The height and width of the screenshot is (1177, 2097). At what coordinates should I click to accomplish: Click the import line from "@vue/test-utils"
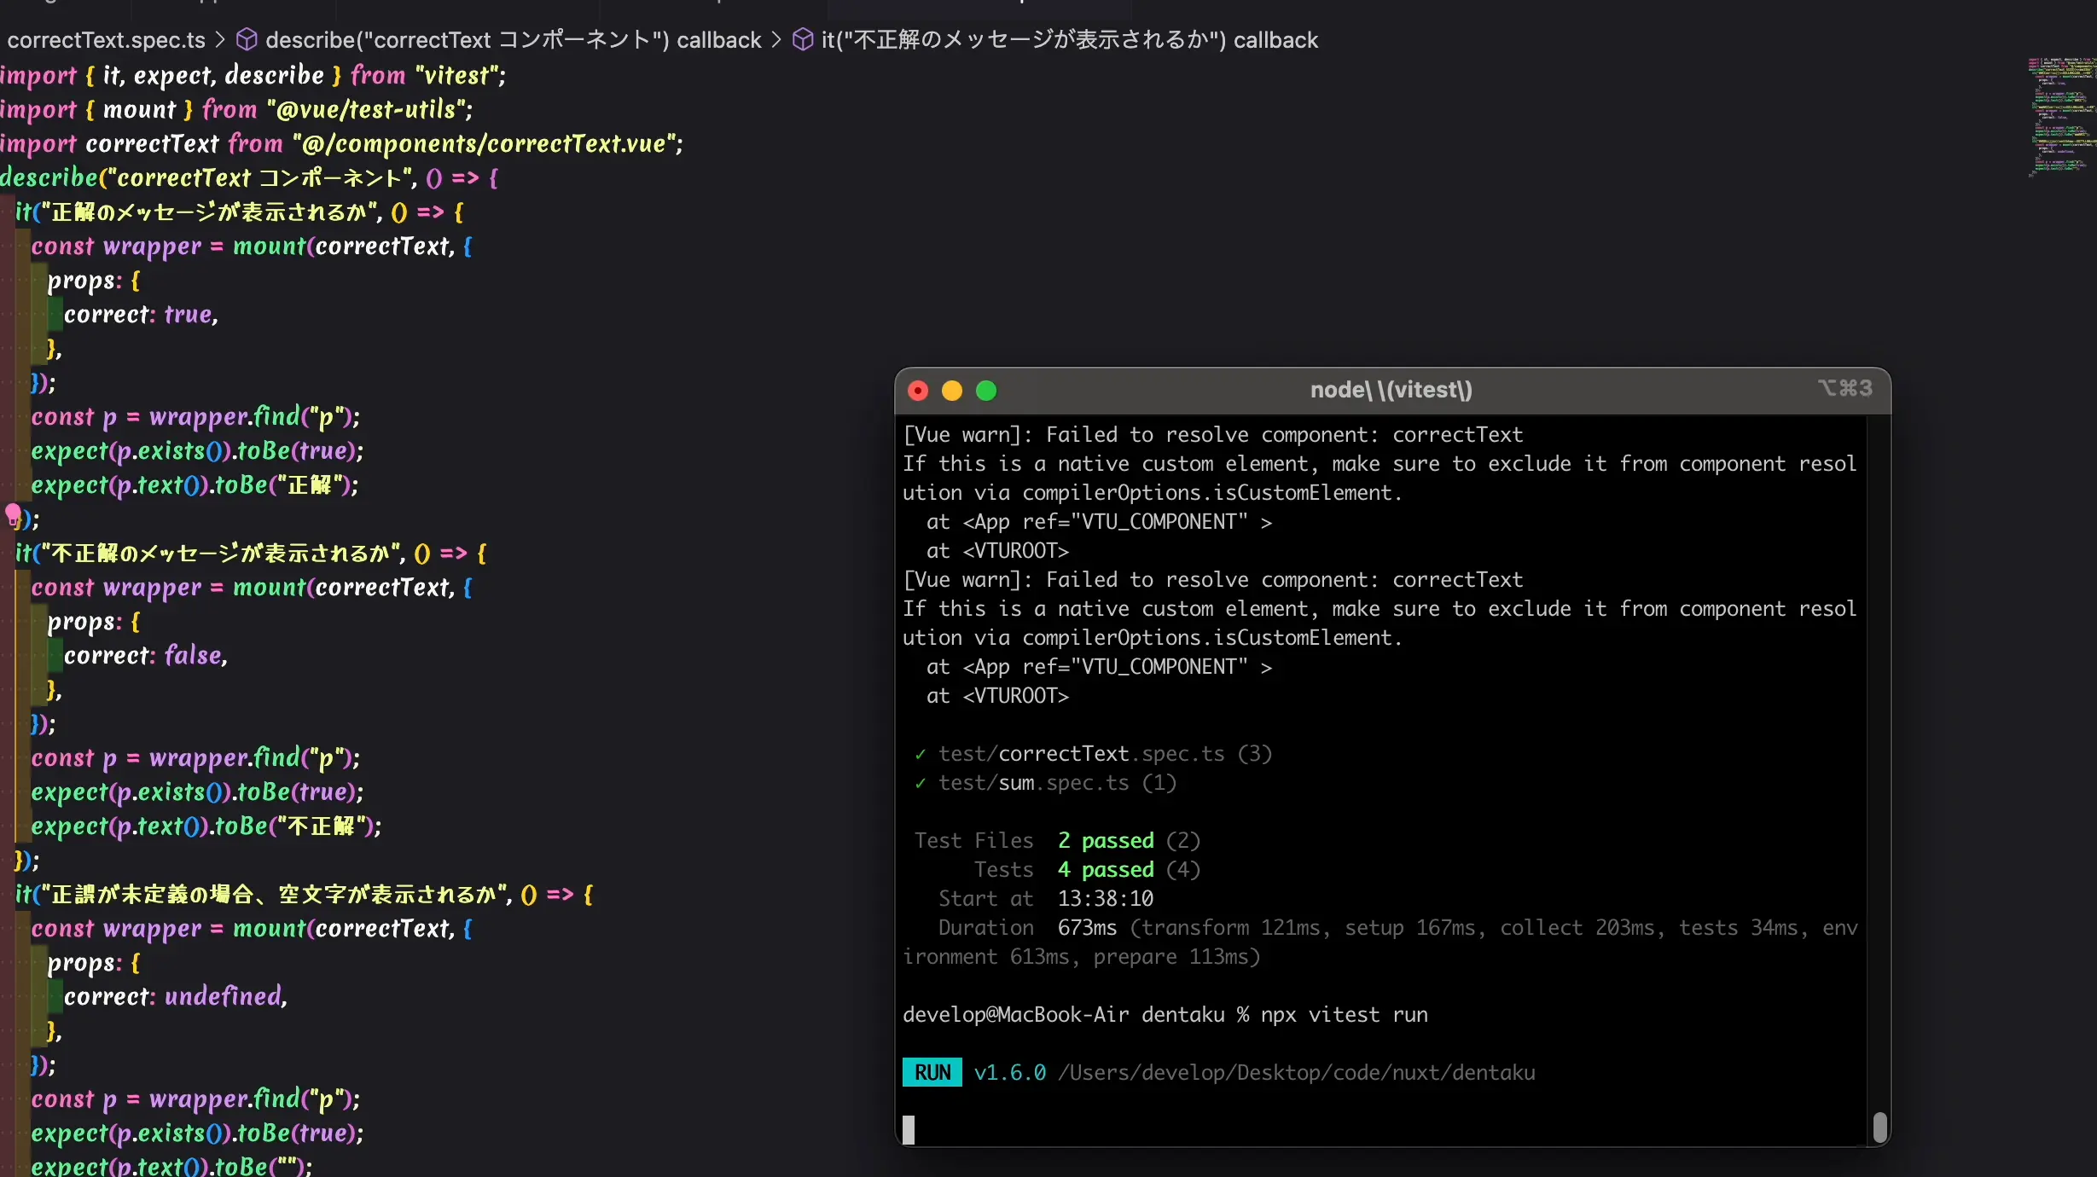(236, 110)
